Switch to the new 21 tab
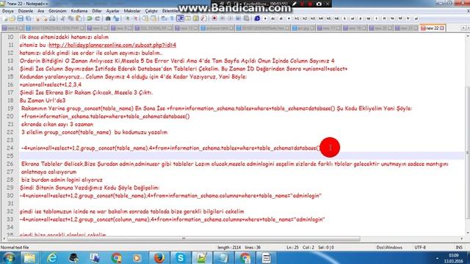The height and width of the screenshot is (264, 470). tap(406, 28)
